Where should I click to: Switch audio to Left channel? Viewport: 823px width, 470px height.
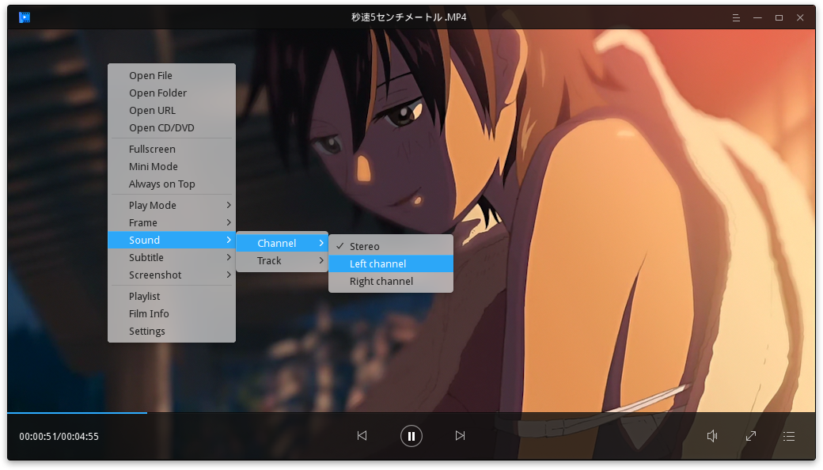click(x=391, y=263)
